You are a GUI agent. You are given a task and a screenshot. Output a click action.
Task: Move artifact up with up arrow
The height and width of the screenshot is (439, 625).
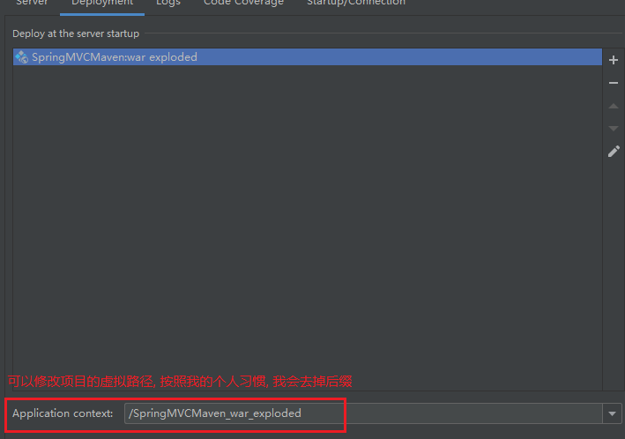[x=613, y=106]
